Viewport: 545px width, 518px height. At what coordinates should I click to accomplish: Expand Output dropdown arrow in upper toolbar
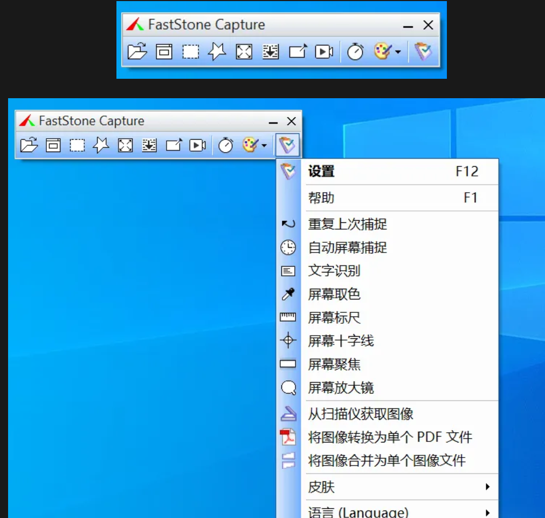pyautogui.click(x=398, y=52)
